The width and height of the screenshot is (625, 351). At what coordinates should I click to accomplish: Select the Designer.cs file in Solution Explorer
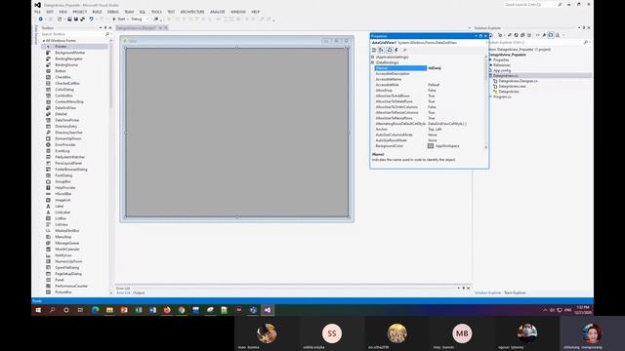pos(518,81)
